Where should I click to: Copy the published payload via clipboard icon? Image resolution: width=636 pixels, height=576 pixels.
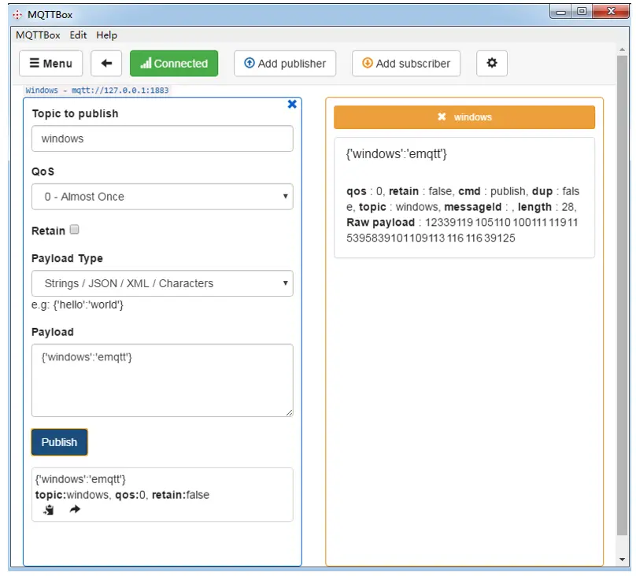pyautogui.click(x=49, y=510)
